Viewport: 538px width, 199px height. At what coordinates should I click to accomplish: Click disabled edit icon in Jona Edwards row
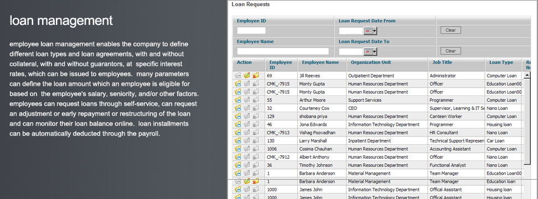(x=247, y=124)
